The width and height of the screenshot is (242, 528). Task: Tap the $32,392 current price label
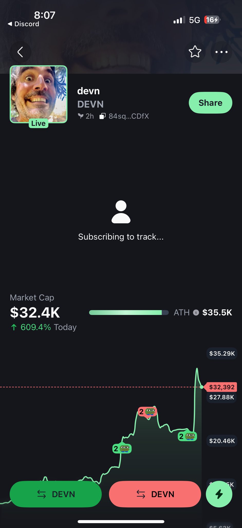pyautogui.click(x=222, y=387)
